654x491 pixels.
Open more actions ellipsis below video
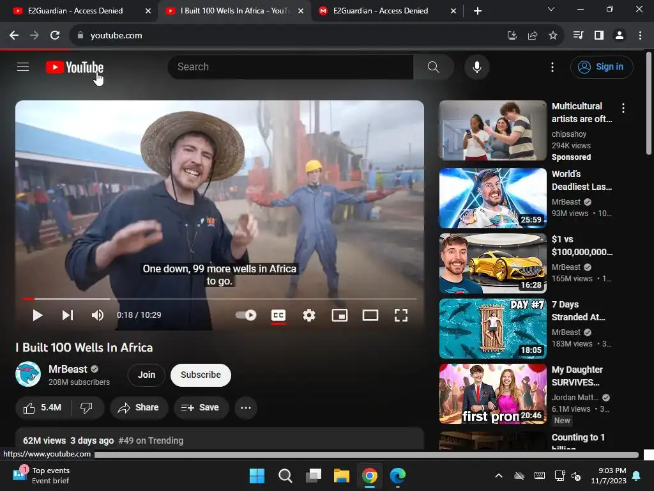(246, 407)
